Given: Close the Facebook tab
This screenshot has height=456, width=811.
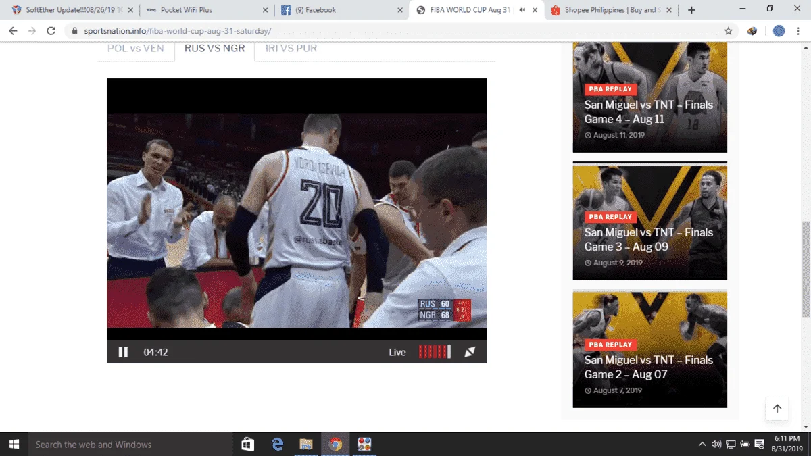Looking at the screenshot, I should tap(400, 10).
